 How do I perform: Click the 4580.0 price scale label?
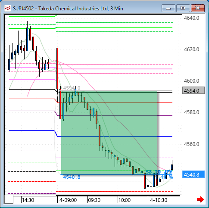point(191,112)
